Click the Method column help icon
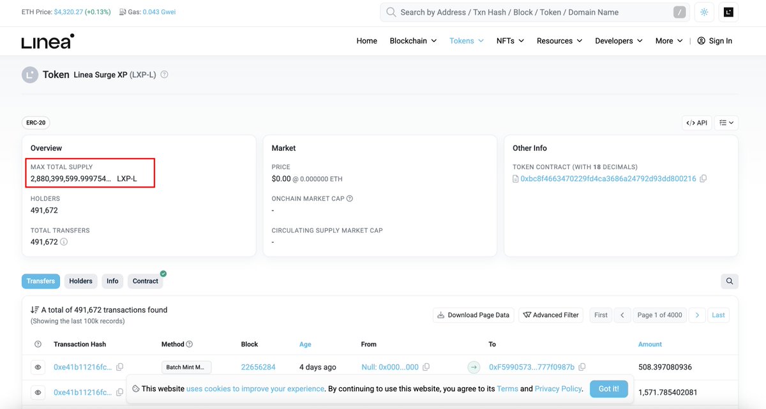The height and width of the screenshot is (409, 766). pyautogui.click(x=190, y=344)
